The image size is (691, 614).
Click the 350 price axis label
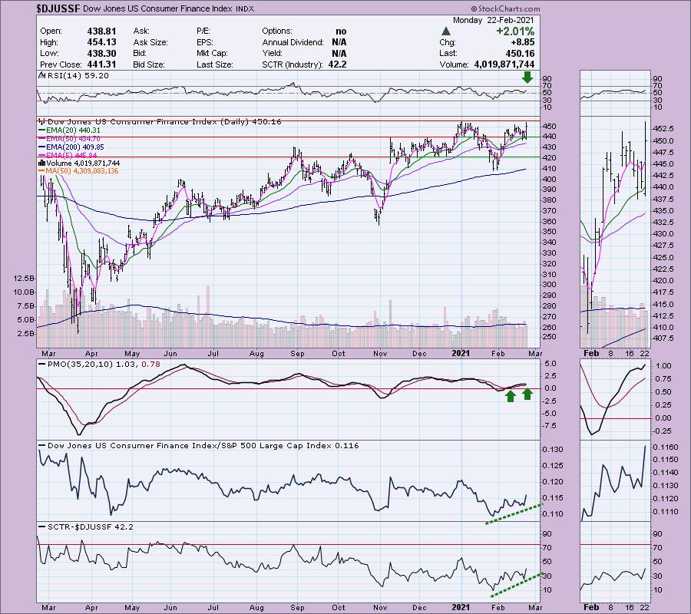(x=550, y=232)
